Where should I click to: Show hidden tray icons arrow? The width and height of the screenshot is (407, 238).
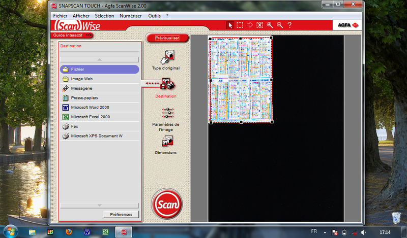[x=325, y=232]
